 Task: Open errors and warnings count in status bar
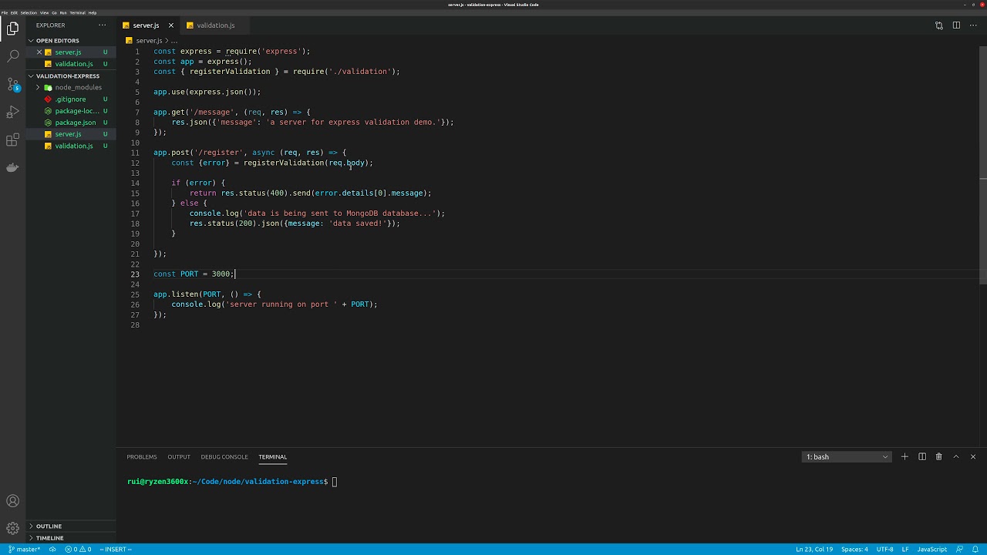pos(78,549)
